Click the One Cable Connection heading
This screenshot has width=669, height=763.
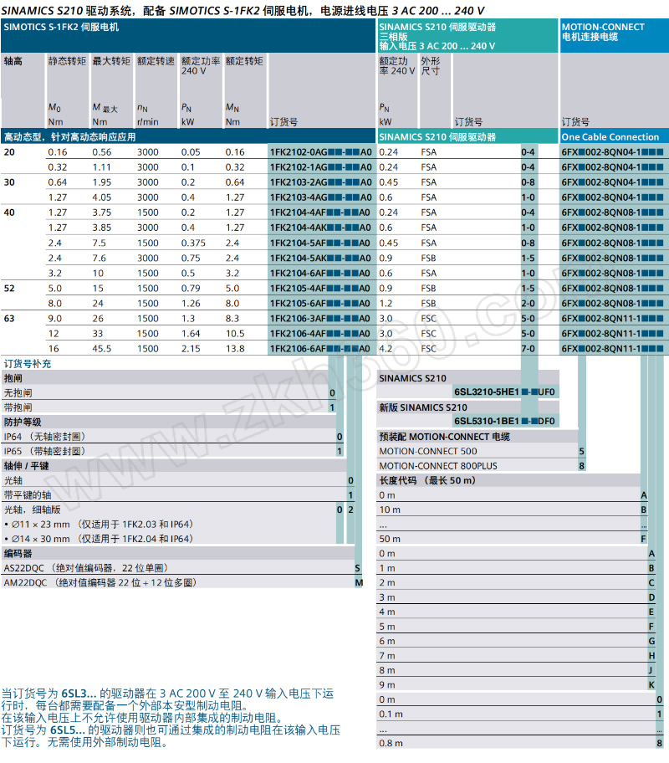(x=610, y=137)
